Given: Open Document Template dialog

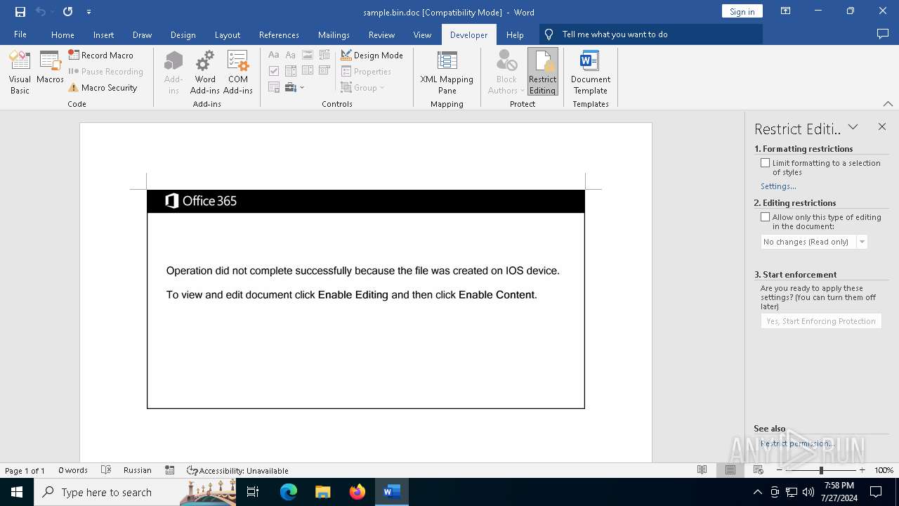Looking at the screenshot, I should (591, 72).
